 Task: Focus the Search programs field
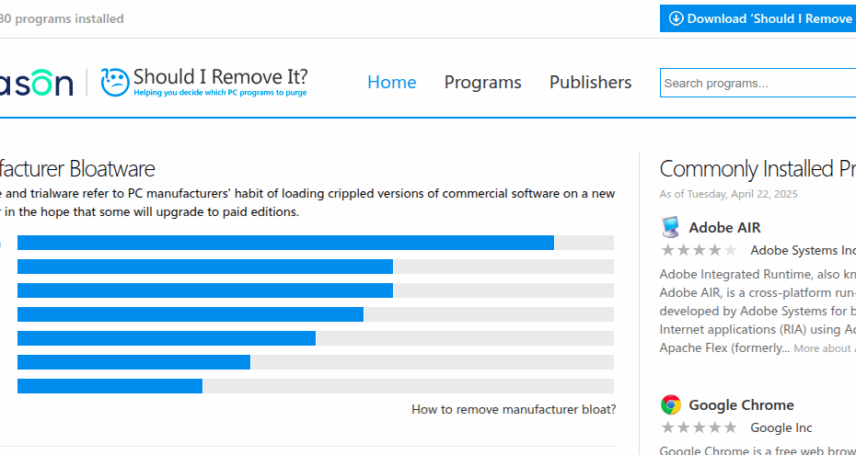tap(757, 83)
